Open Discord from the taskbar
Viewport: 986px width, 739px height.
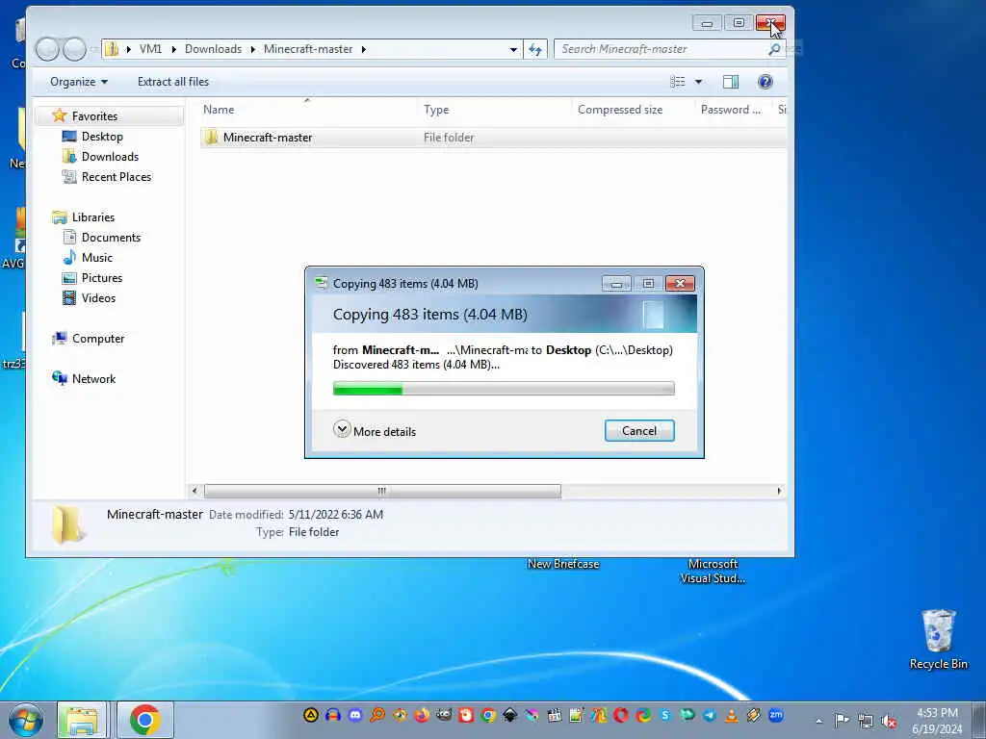coord(355,715)
